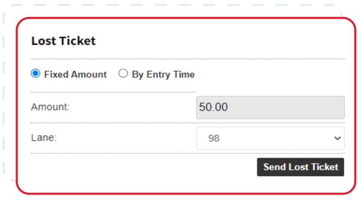This screenshot has height=197, width=358.
Task: Click the Lane dropdown chevron arrow
Action: (337, 138)
